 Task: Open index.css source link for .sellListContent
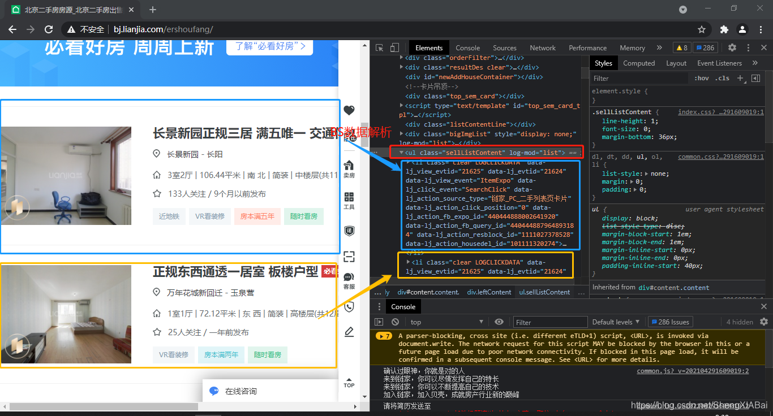click(721, 112)
